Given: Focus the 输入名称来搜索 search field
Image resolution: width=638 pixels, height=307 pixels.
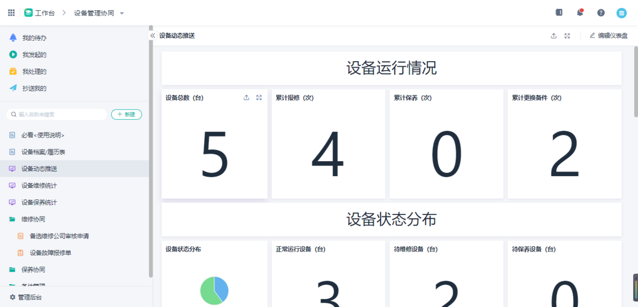Looking at the screenshot, I should 57,114.
